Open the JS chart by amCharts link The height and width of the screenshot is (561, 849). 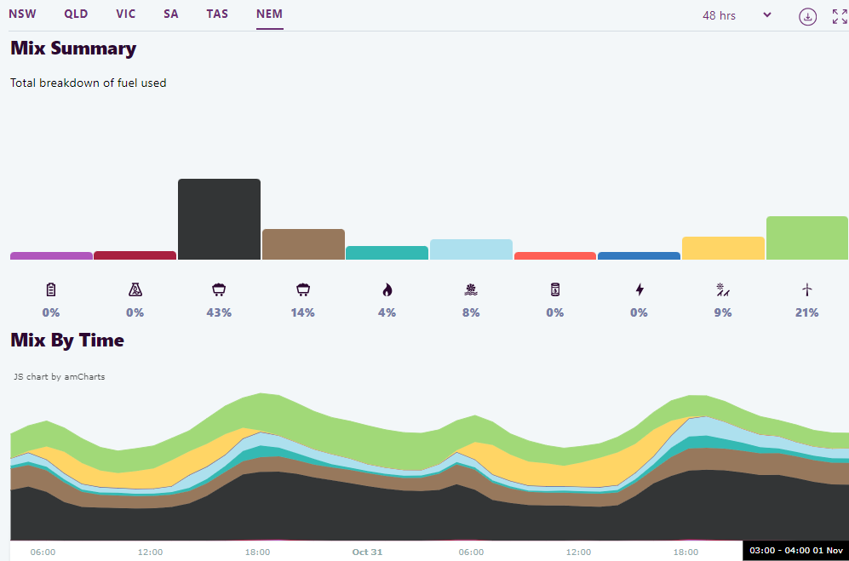click(x=60, y=376)
